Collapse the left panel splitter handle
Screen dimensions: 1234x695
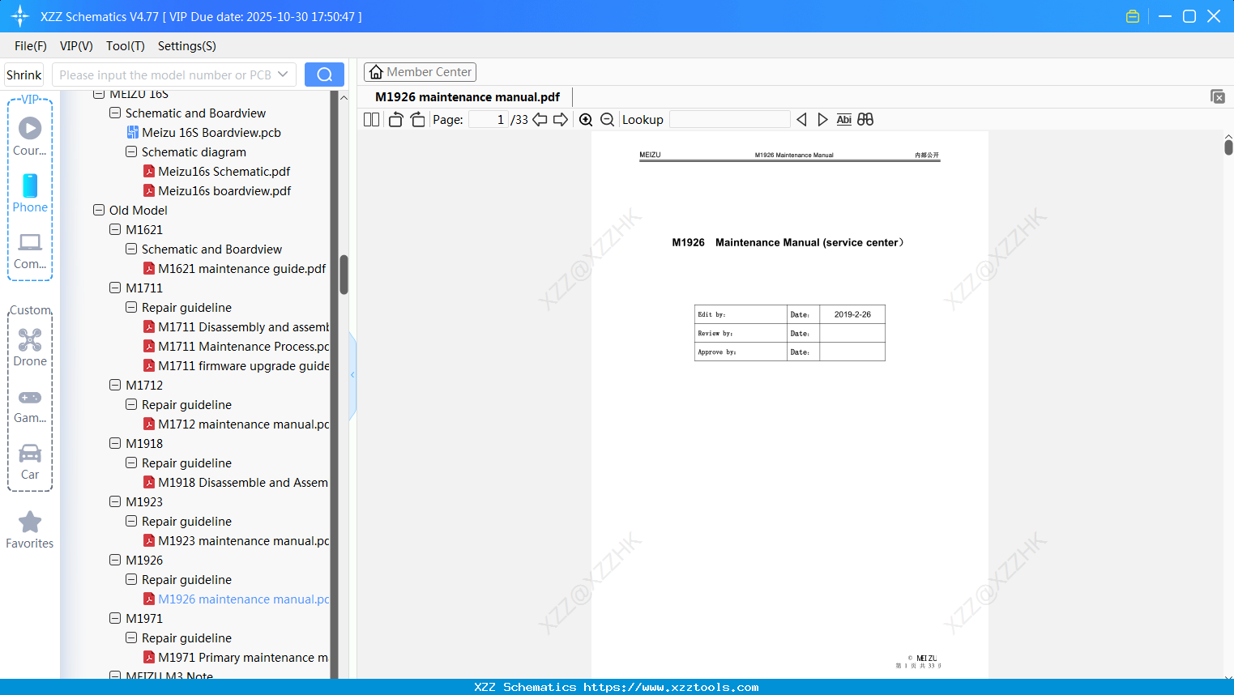(352, 375)
